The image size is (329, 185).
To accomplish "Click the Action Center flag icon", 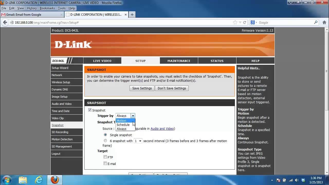I will [278, 180].
